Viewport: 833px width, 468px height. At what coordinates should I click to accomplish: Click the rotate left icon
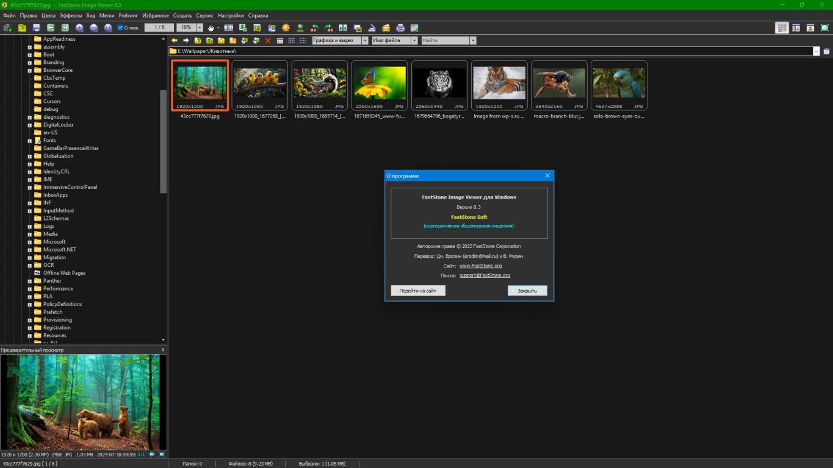click(x=314, y=28)
